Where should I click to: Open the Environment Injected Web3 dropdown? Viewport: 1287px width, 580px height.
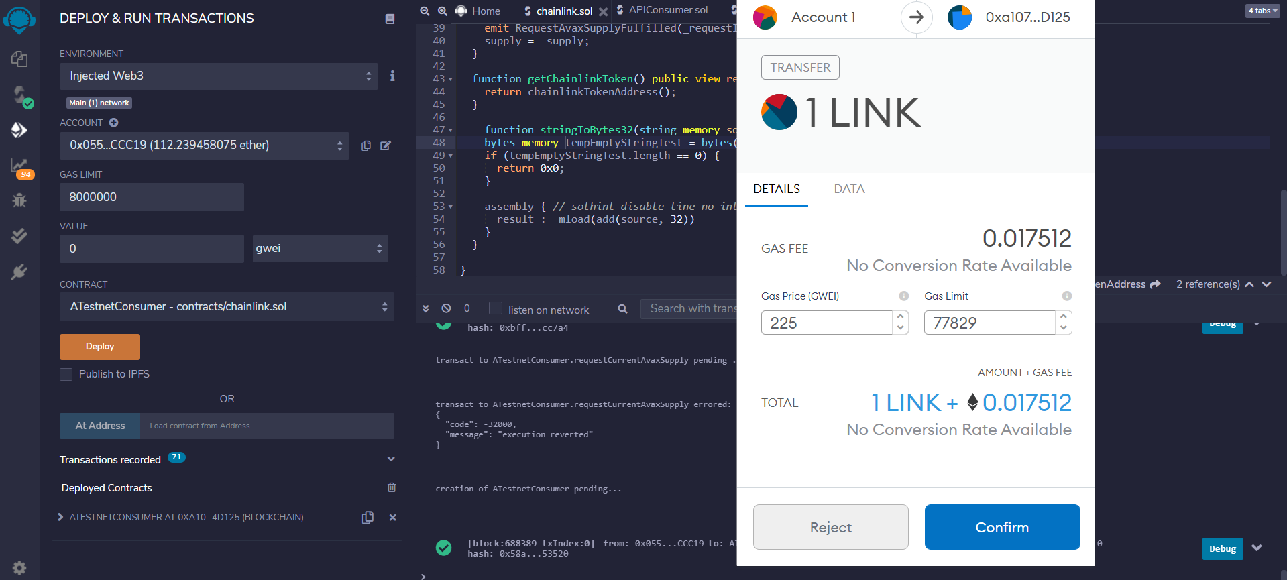pos(219,76)
